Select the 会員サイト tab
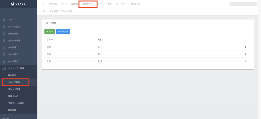Screen dimensions: 261x119 pyautogui.click(x=88, y=4)
